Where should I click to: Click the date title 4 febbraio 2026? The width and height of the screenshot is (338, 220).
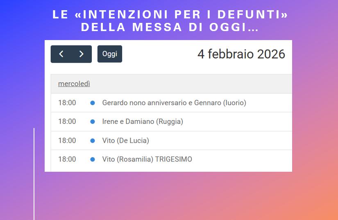pos(241,54)
